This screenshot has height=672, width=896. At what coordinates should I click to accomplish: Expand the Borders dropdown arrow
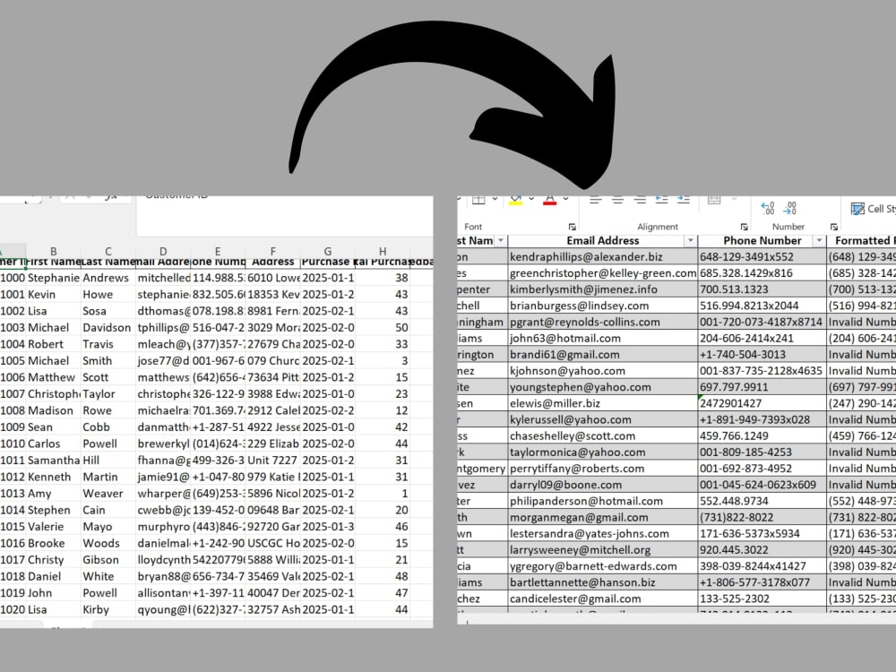point(495,199)
